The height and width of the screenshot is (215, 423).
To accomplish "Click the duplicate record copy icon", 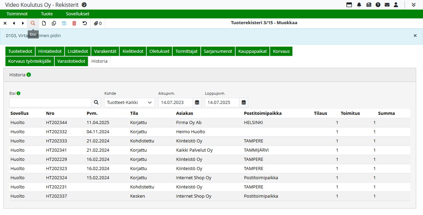I will click(54, 23).
